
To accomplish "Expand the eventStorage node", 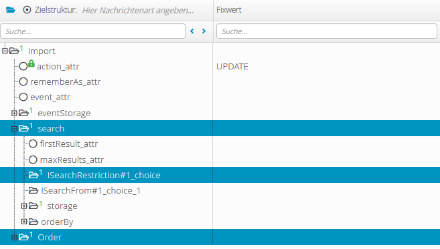I will point(14,113).
